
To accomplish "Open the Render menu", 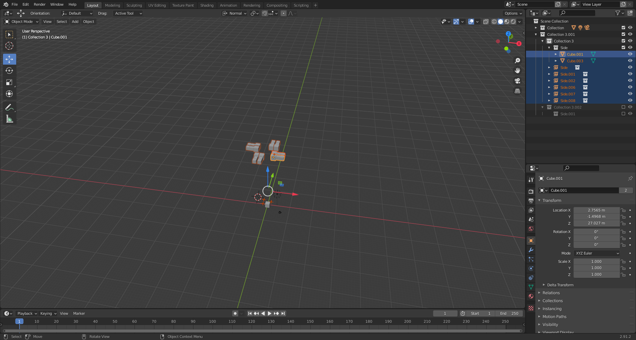I will 40,4.
